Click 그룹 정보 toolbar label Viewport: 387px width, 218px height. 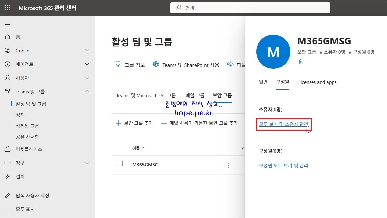(135, 65)
